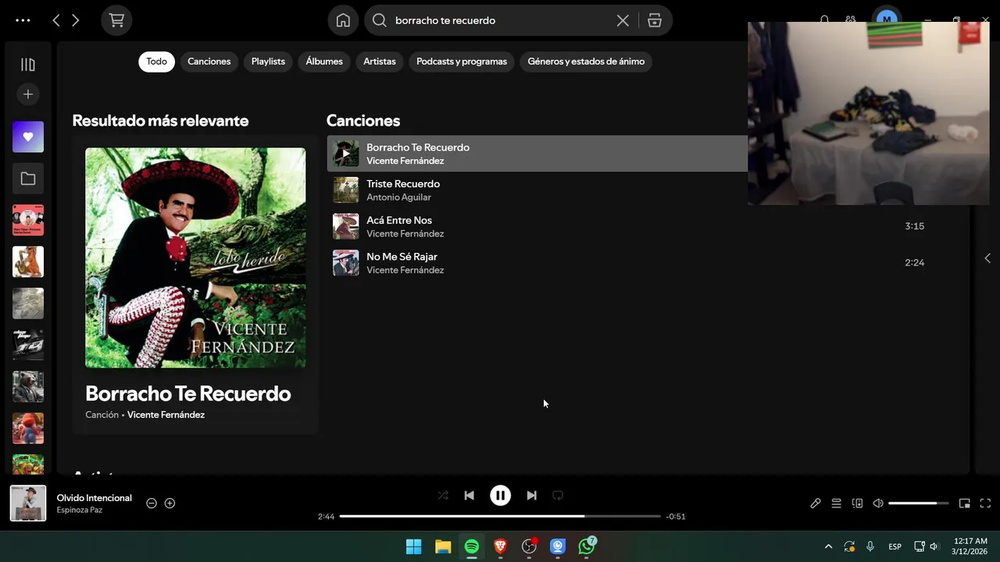Switch to the Playlists filter
The height and width of the screenshot is (562, 1000).
[x=268, y=61]
